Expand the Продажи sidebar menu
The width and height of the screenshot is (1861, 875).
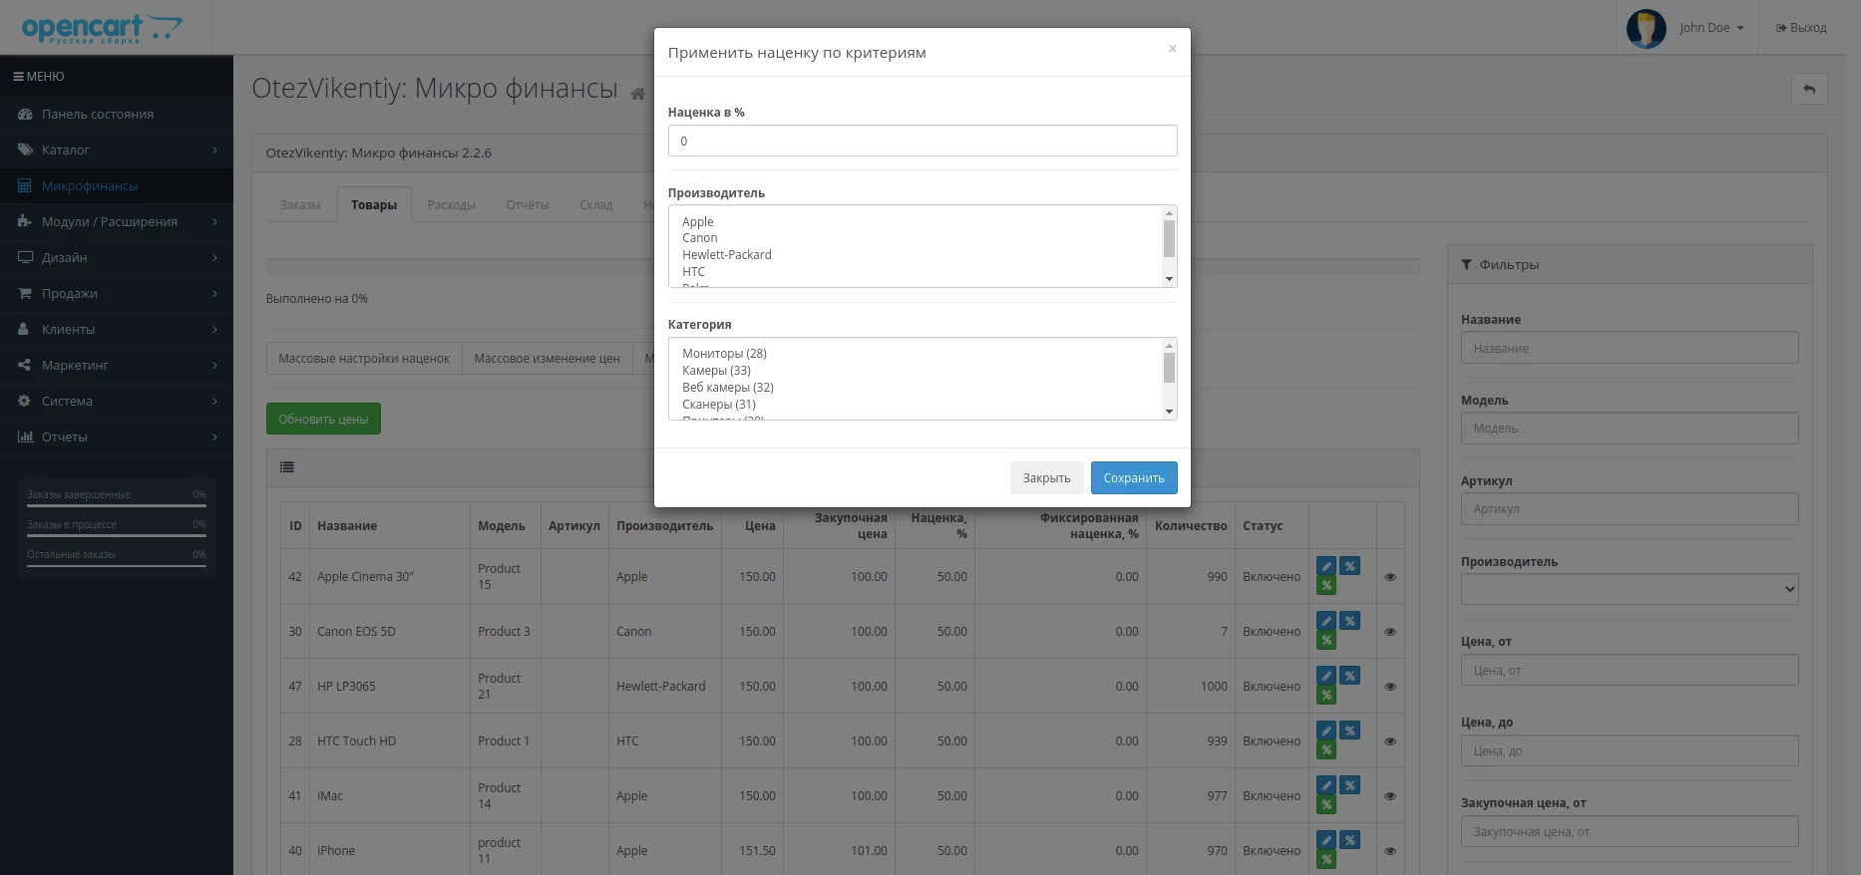coord(117,293)
